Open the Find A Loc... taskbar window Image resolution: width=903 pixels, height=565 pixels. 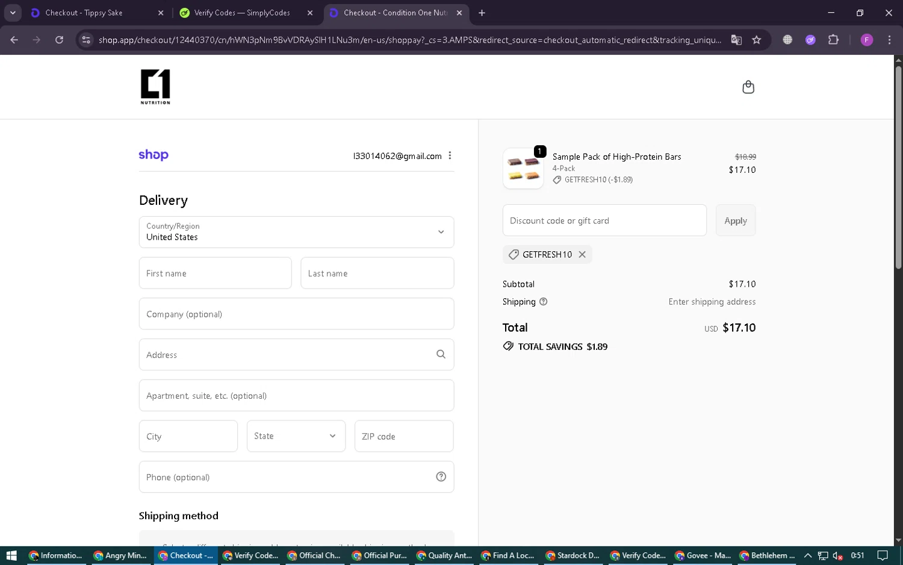[x=508, y=555]
